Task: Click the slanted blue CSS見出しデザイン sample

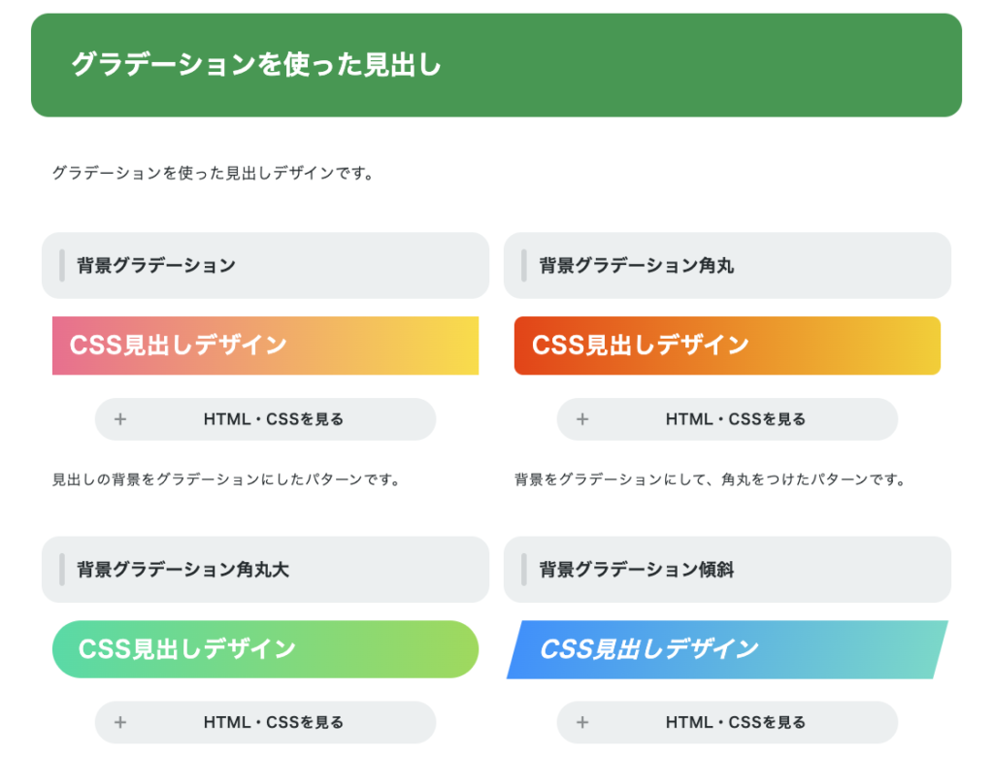Action: click(x=727, y=649)
